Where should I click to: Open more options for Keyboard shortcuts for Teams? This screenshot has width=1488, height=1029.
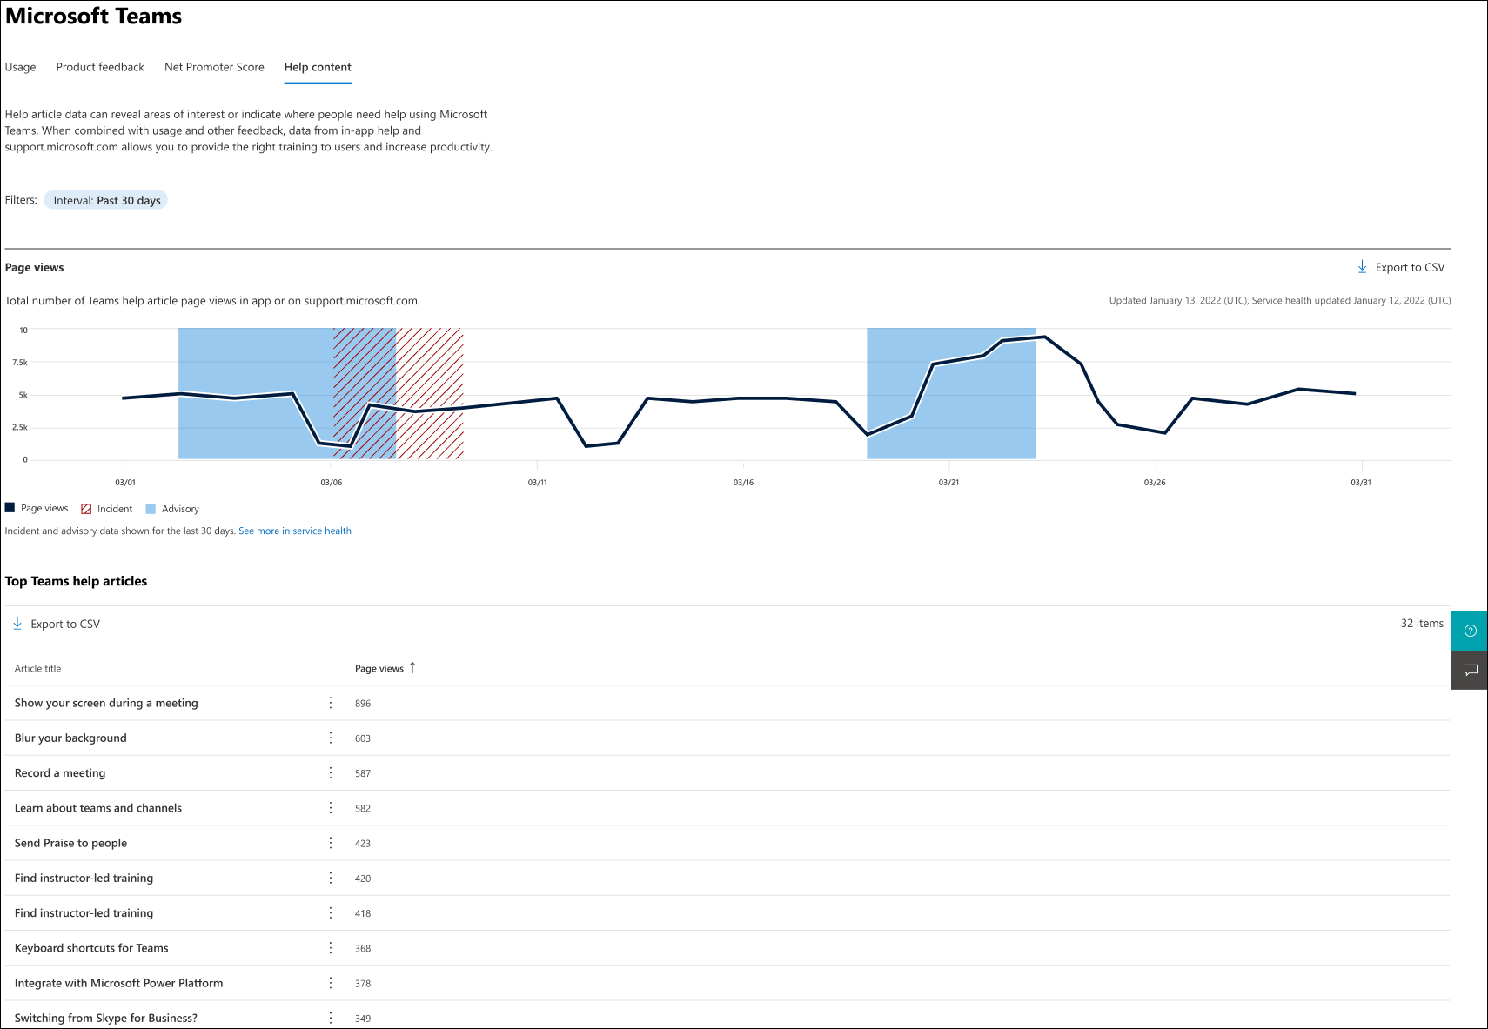331,948
